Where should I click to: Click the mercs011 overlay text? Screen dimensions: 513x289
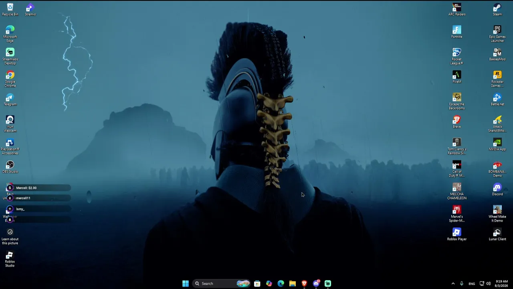coord(23,198)
